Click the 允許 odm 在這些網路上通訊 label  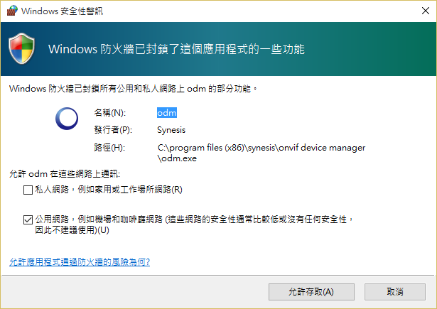pyautogui.click(x=65, y=174)
